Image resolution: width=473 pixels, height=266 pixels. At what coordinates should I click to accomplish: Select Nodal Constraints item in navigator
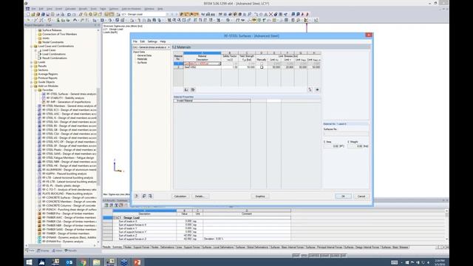(52, 42)
